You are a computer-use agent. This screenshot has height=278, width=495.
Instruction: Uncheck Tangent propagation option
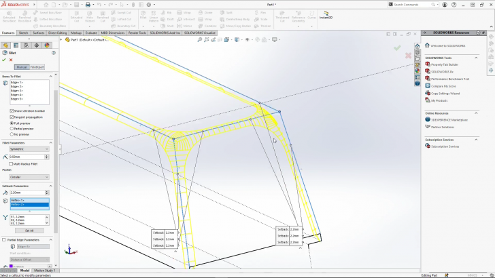12,117
